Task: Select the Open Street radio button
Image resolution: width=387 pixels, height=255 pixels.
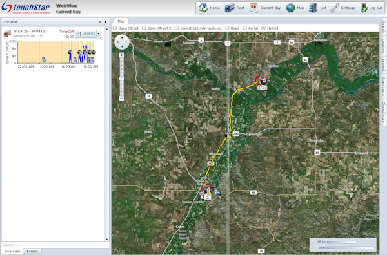Action: point(115,28)
